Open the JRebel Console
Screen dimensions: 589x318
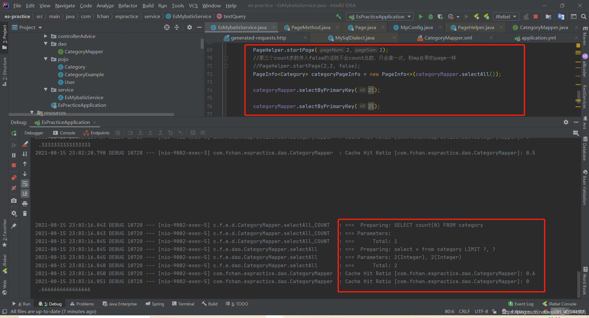pos(559,304)
